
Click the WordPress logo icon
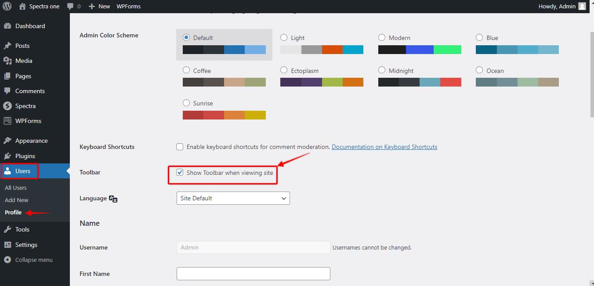(7, 7)
